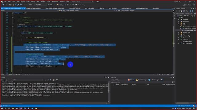Click the Save file icon
197x110 pixels.
[16, 5]
